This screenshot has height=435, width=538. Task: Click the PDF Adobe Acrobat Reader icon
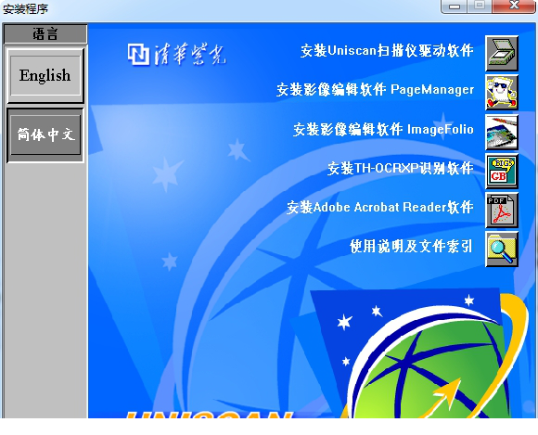[501, 211]
